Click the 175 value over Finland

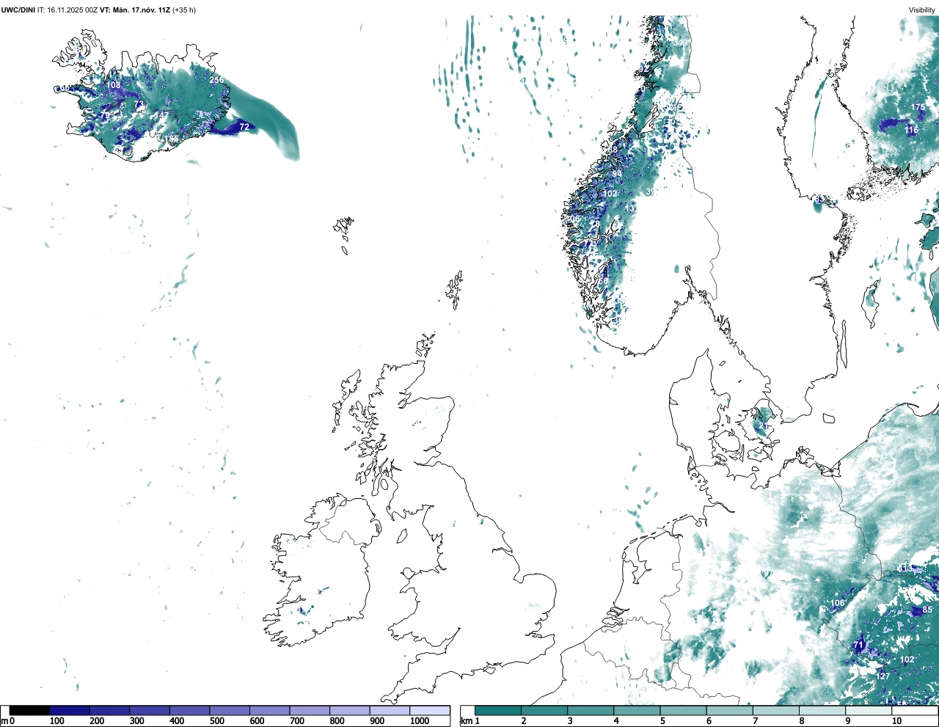pos(918,107)
